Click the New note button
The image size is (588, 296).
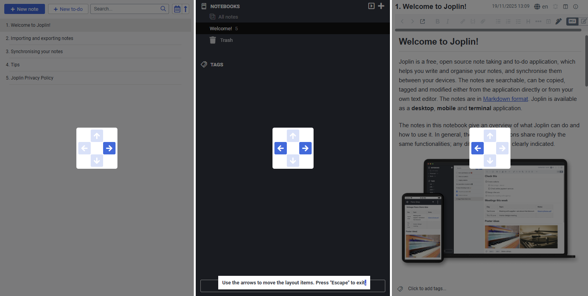pos(24,9)
